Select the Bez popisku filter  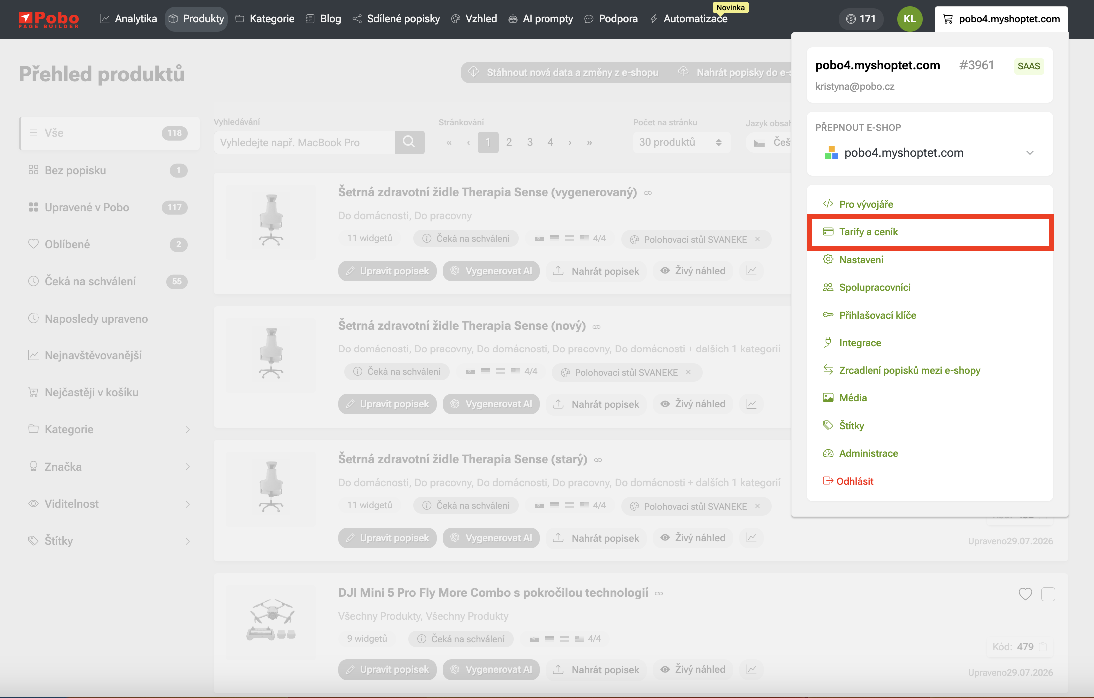click(109, 170)
